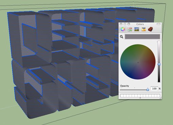Select the Crayons picker icon
This screenshot has width=173, height=125.
coord(143,29)
